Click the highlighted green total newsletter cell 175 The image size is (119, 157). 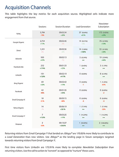(103, 34)
